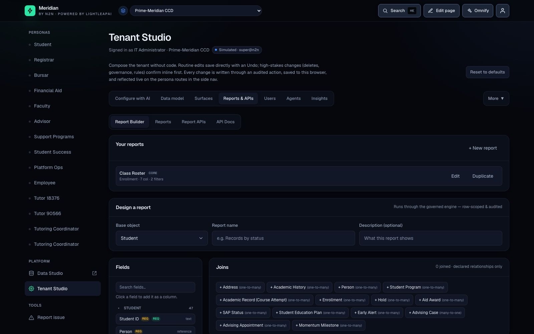The image size is (534, 334).
Task: Click Report issue under Tools
Action: point(63,318)
